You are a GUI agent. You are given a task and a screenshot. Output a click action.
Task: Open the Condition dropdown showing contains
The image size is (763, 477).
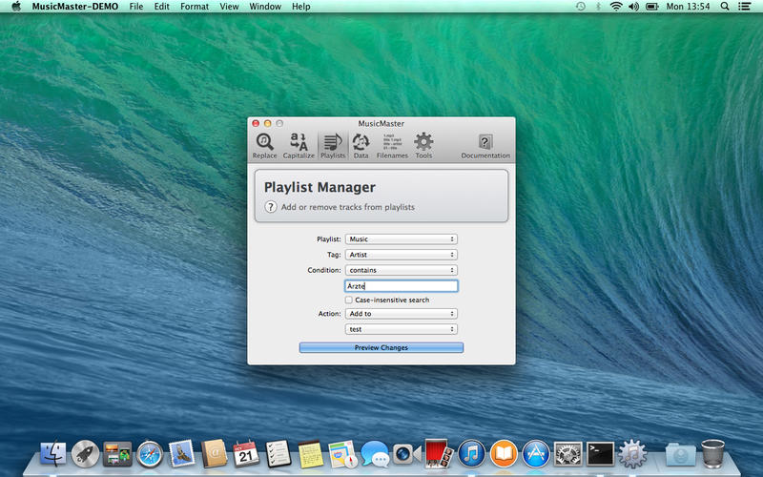pyautogui.click(x=402, y=270)
